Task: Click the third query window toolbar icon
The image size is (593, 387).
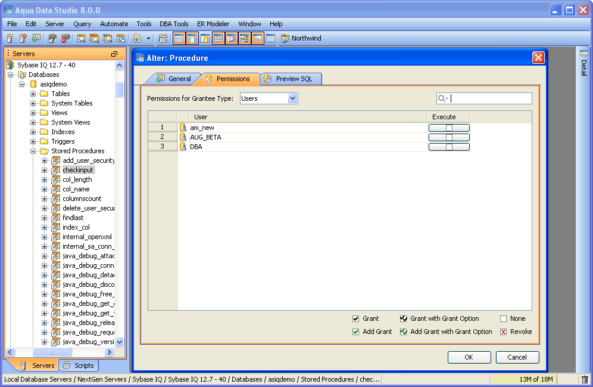Action: pyautogui.click(x=107, y=38)
